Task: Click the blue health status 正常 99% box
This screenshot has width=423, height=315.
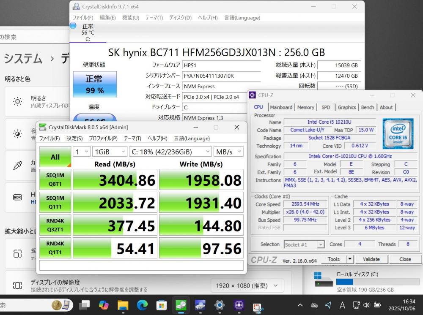Action: [94, 84]
